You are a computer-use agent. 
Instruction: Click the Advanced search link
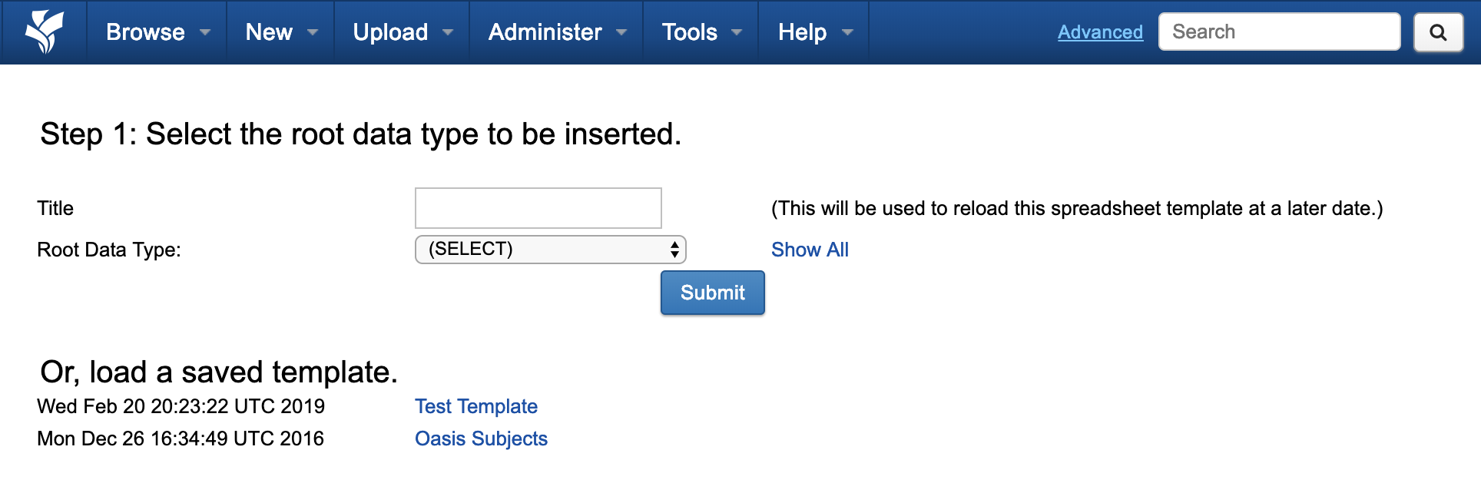pos(1100,32)
